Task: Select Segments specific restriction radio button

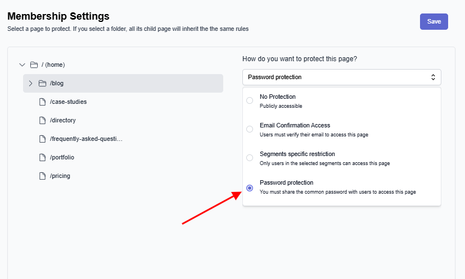Action: [250, 158]
